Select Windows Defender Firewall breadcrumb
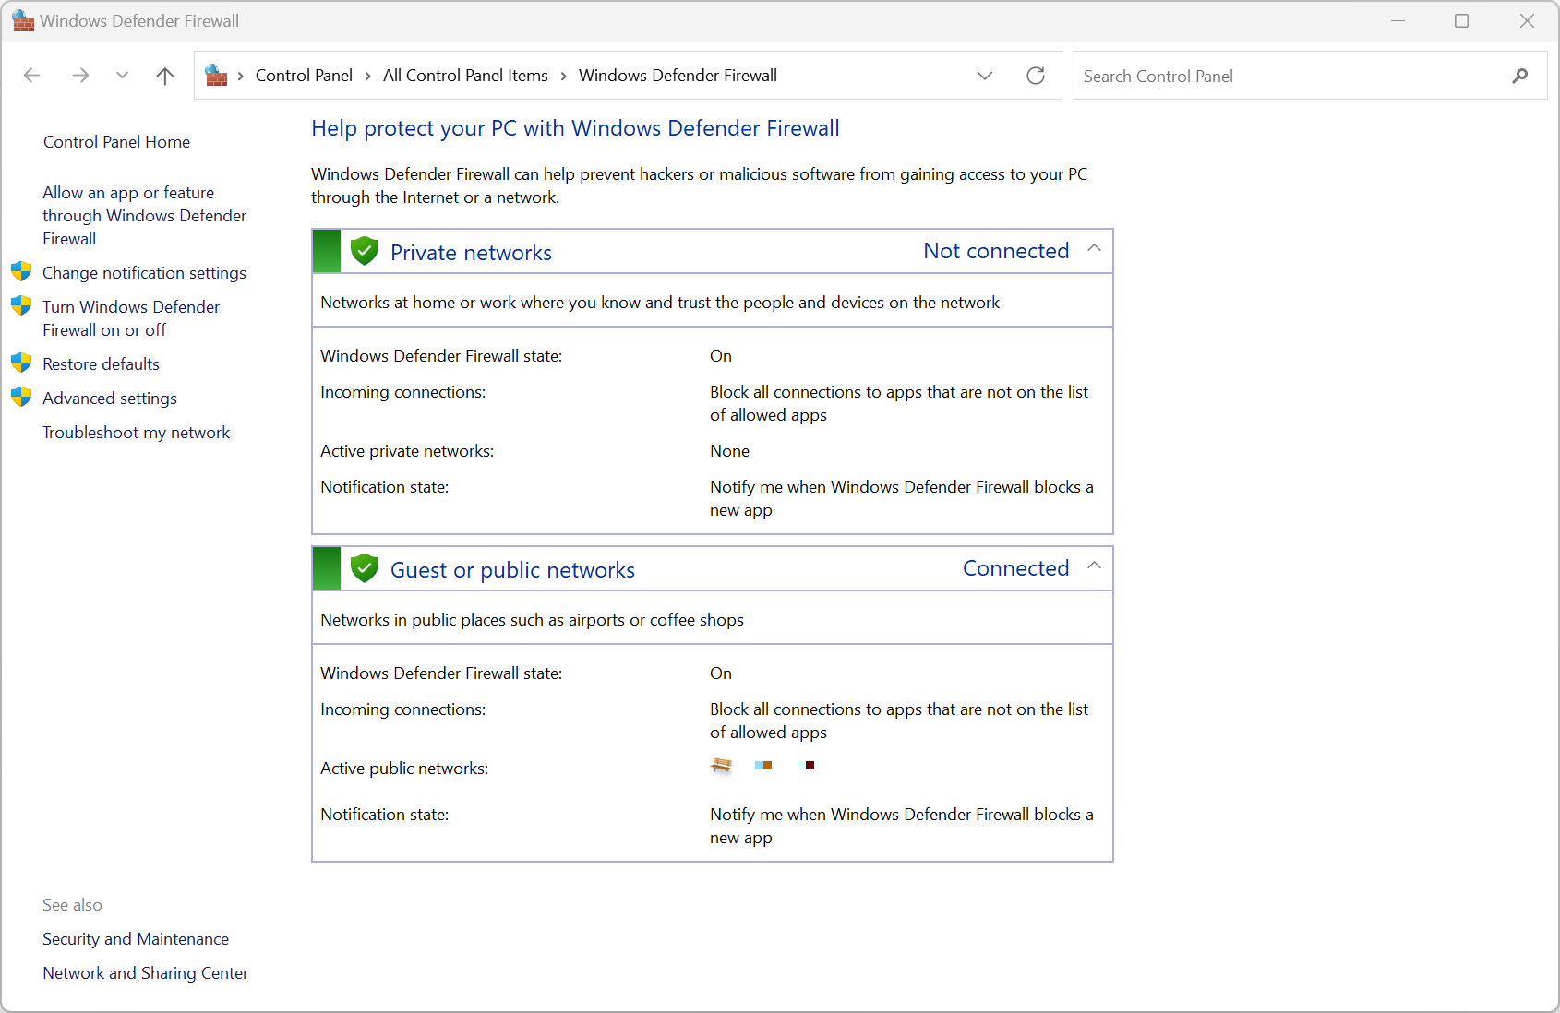1560x1013 pixels. click(x=678, y=76)
